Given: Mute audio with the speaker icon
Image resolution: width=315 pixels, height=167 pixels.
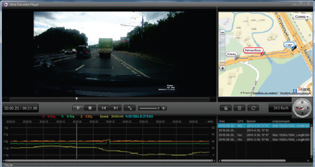Looking at the screenshot, I should tap(164, 108).
